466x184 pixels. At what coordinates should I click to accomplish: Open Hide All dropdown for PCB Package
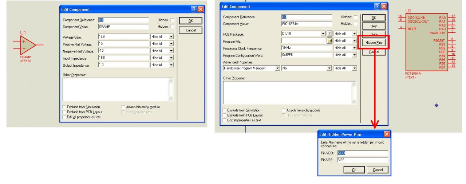(x=354, y=34)
